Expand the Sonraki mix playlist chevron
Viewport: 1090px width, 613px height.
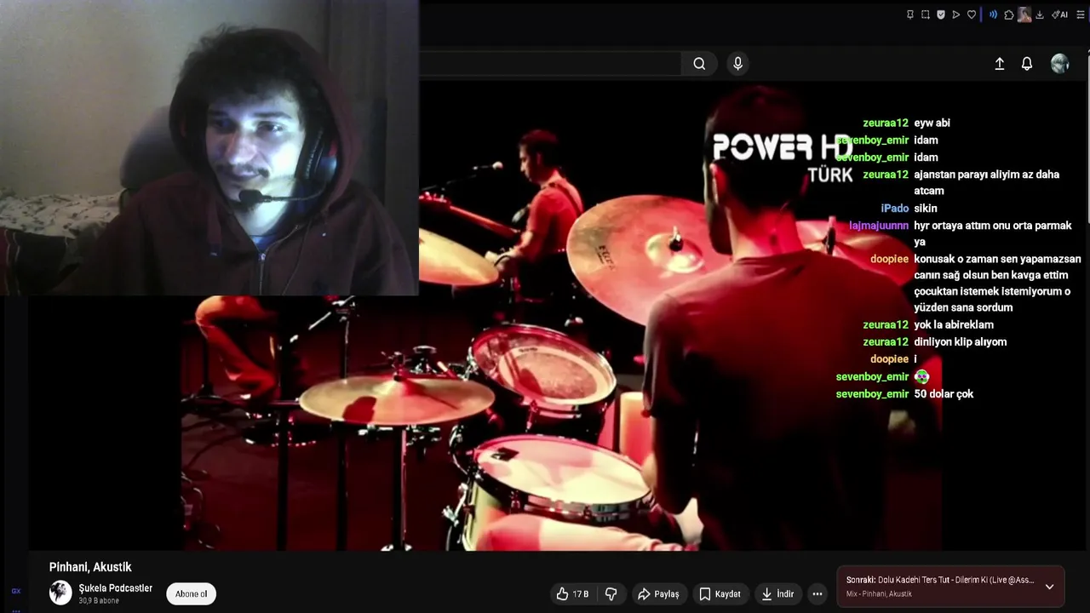pyautogui.click(x=1049, y=587)
